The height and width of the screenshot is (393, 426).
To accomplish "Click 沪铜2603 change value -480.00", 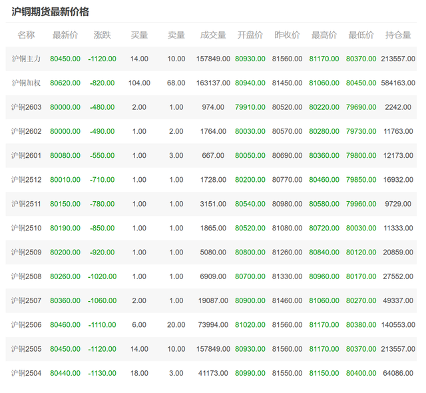I will 102,107.
